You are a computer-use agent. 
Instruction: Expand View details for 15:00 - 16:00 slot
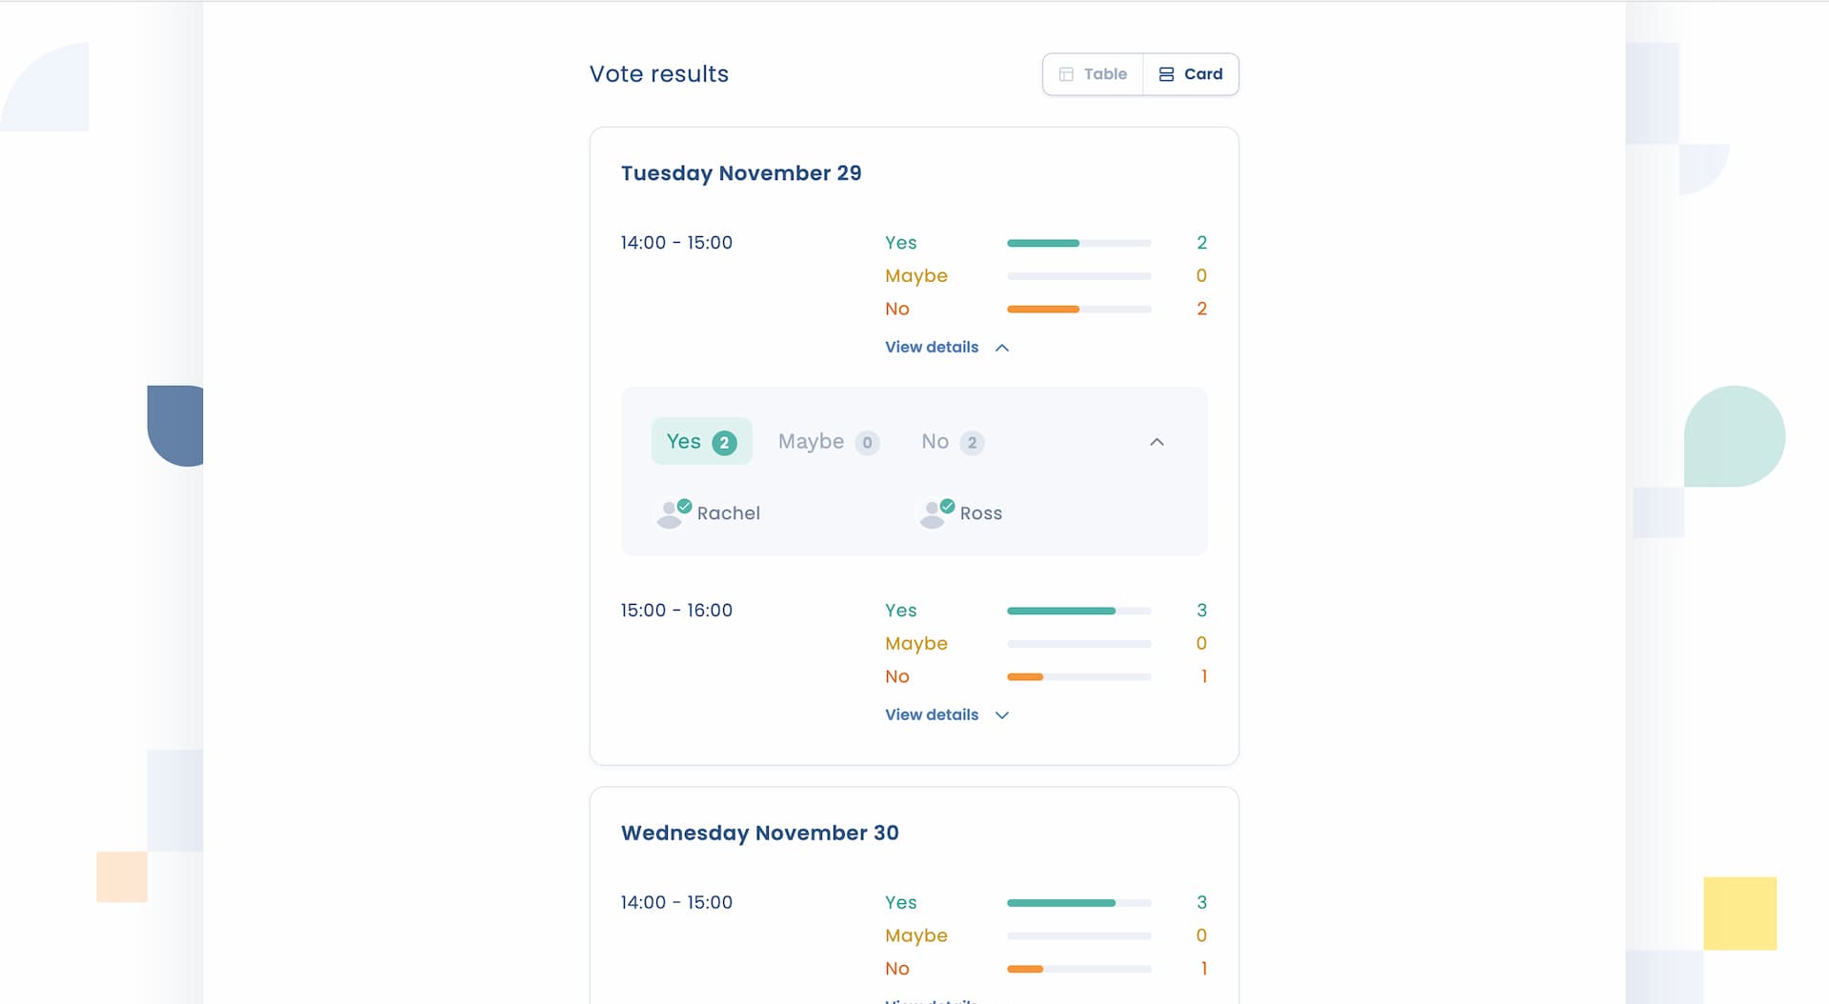pyautogui.click(x=946, y=714)
